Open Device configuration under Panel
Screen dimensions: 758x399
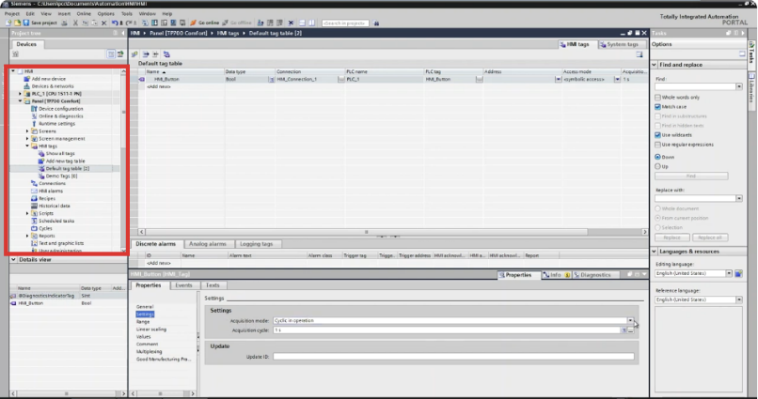tap(60, 109)
